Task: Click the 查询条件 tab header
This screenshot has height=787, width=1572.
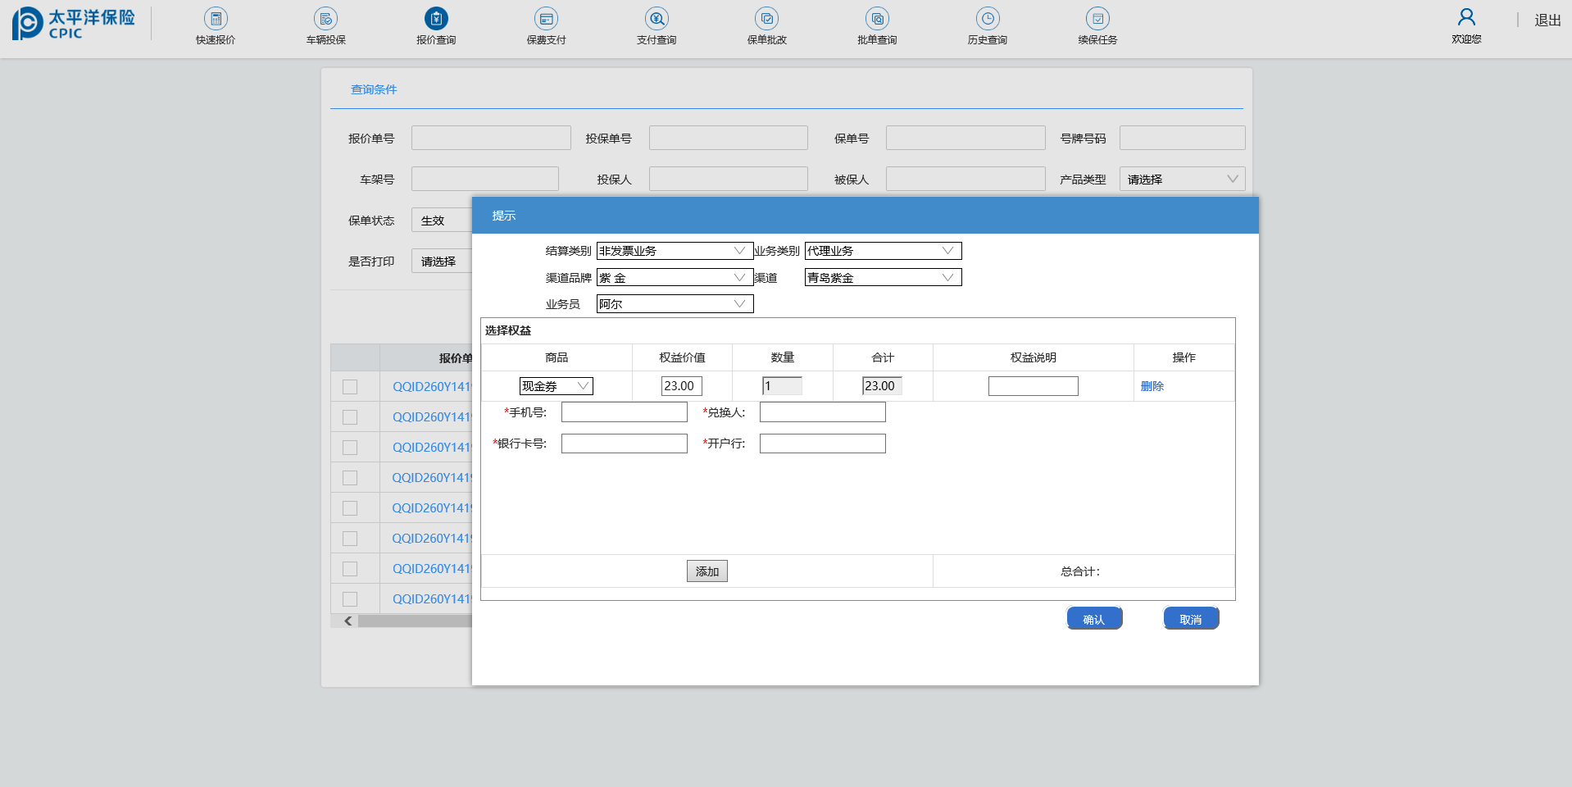Action: coord(374,89)
